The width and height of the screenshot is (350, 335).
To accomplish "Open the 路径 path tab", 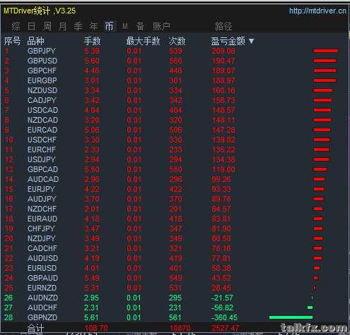I will pos(223,26).
